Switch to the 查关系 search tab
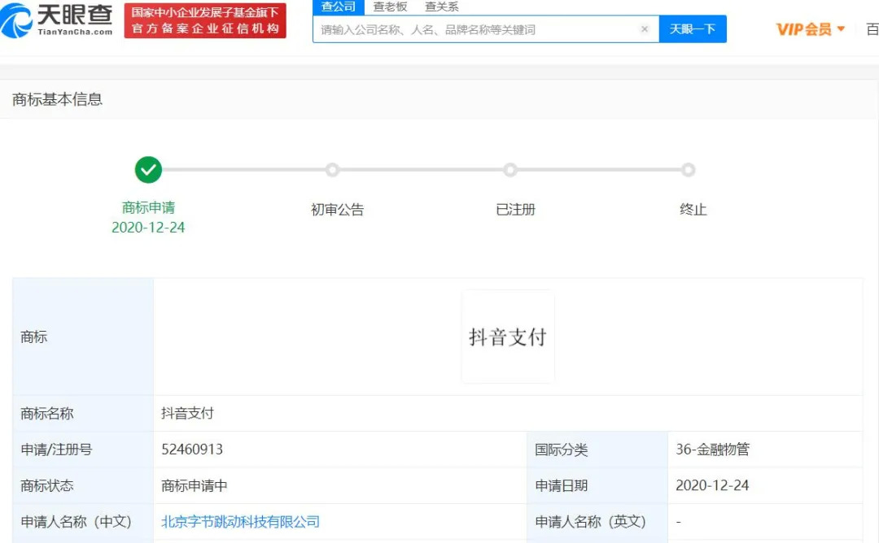The height and width of the screenshot is (543, 879). tap(442, 7)
